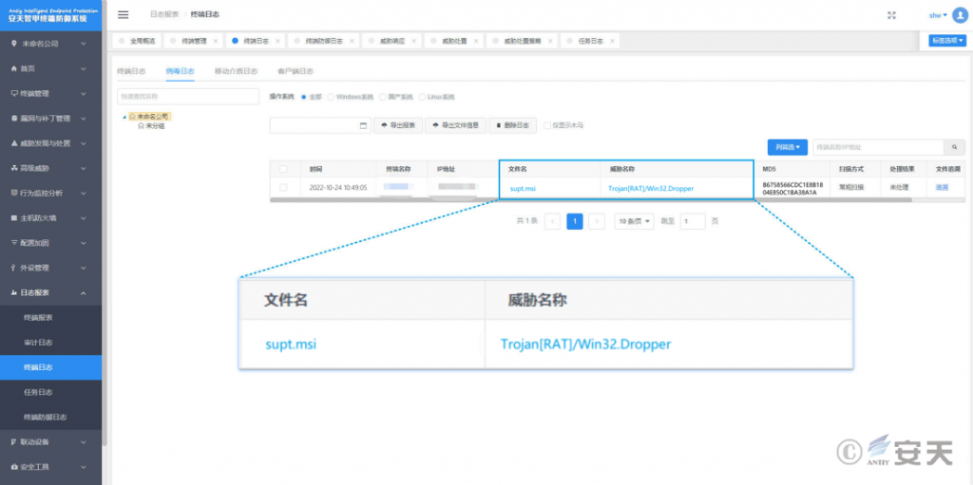Go to next page arrow

click(x=597, y=221)
